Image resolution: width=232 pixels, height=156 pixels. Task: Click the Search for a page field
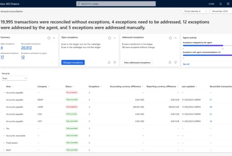tap(116, 3)
